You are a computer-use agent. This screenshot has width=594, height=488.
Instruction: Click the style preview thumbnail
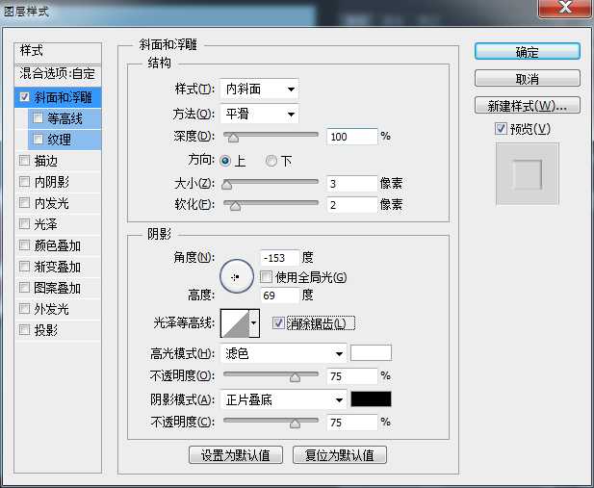click(x=528, y=174)
